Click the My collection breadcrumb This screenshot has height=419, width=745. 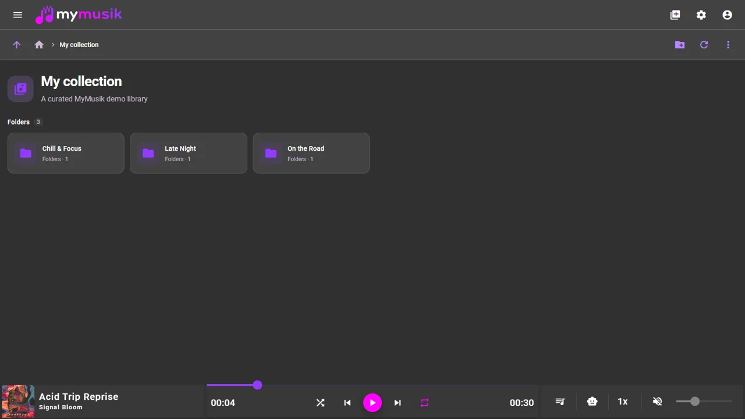[x=79, y=45]
